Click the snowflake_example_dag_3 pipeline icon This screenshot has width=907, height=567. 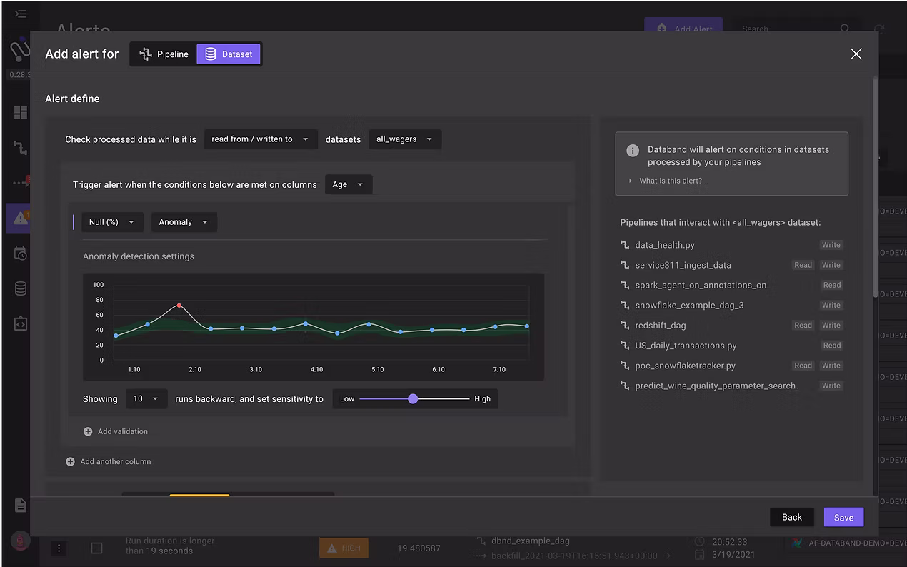625,305
